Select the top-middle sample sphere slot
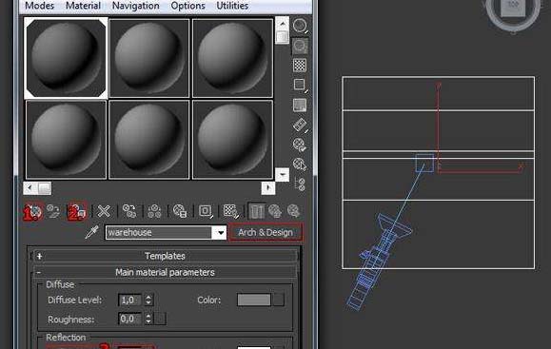This screenshot has height=349, width=551. [x=149, y=58]
